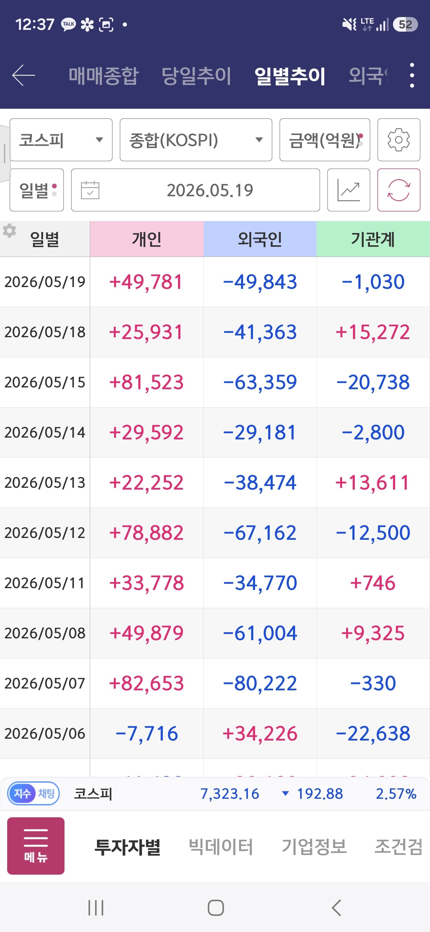Viewport: 430px width, 932px height.
Task: Open the 빅데이터 bottom menu
Action: click(x=221, y=847)
